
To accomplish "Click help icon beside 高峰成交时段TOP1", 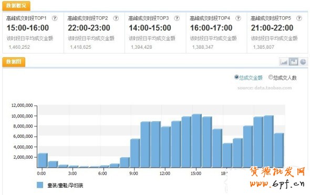I will (55, 18).
